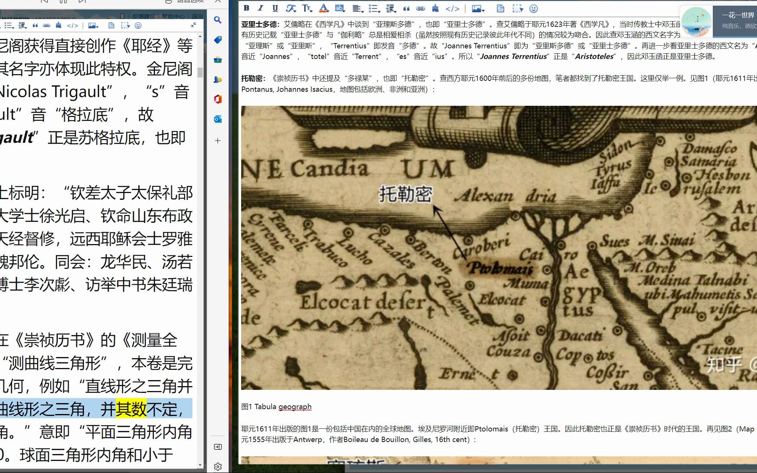Open insert image dropdown in right editor
Screen dimensions: 757x473
pyautogui.click(x=478, y=8)
